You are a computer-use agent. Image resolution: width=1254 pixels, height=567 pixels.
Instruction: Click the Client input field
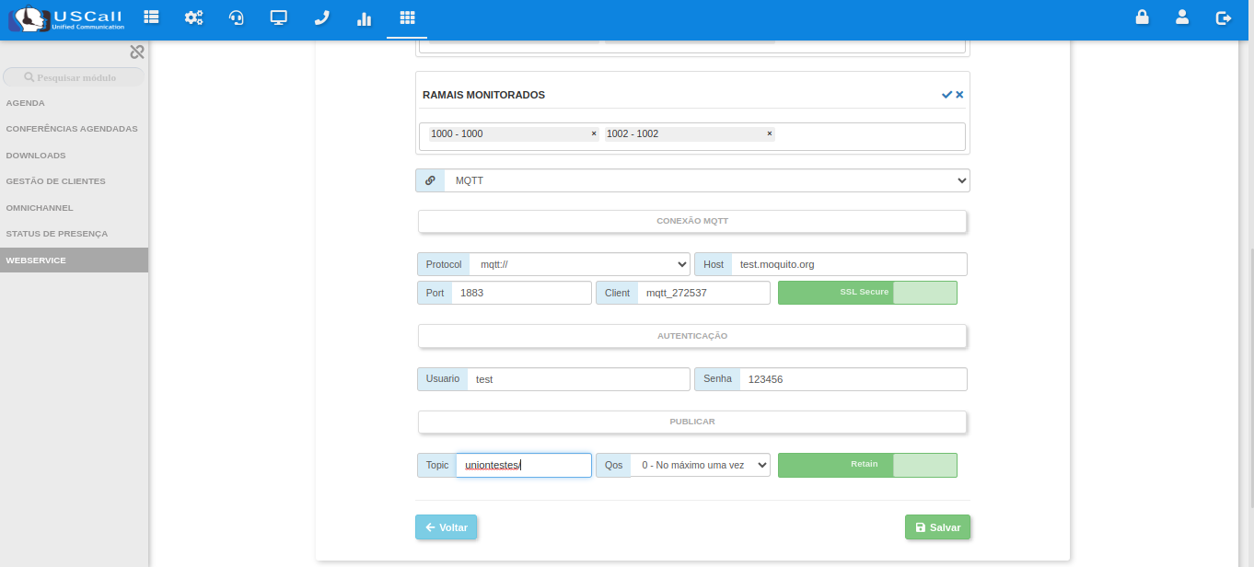point(703,293)
